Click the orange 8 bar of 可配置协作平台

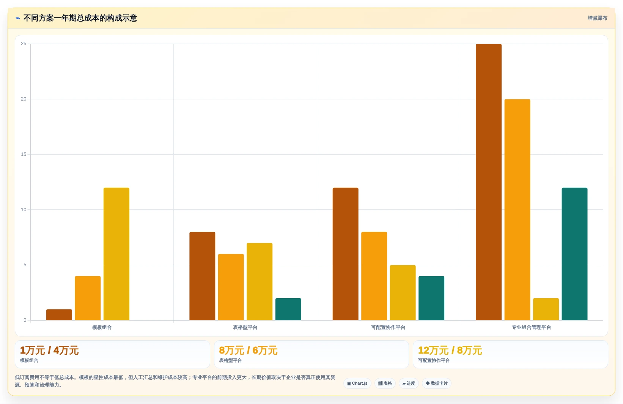point(374,276)
